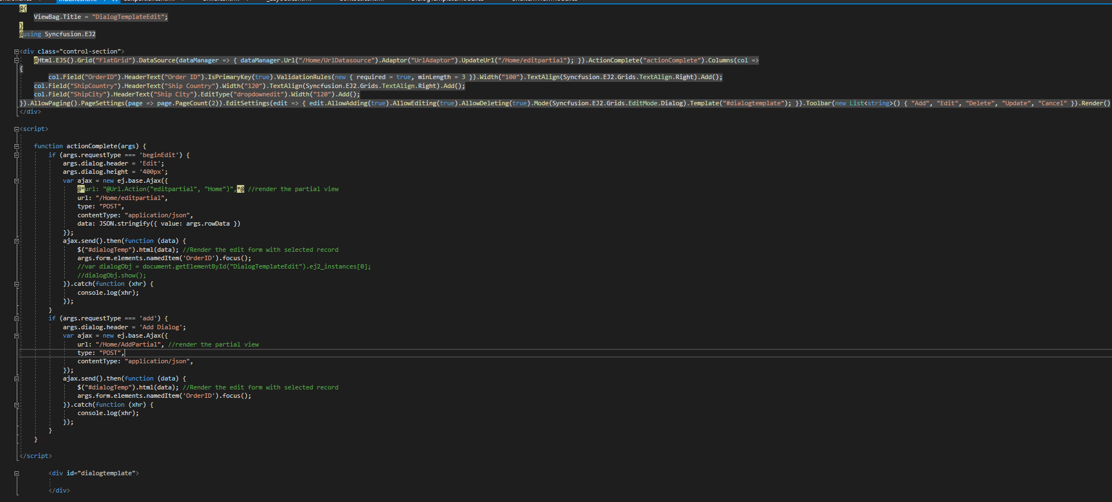Click the col.Field("OrderID") text
The height and width of the screenshot is (502, 1112).
[x=84, y=77]
